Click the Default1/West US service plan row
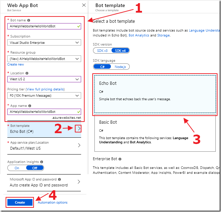This screenshot has height=212, width=221. coord(44,146)
